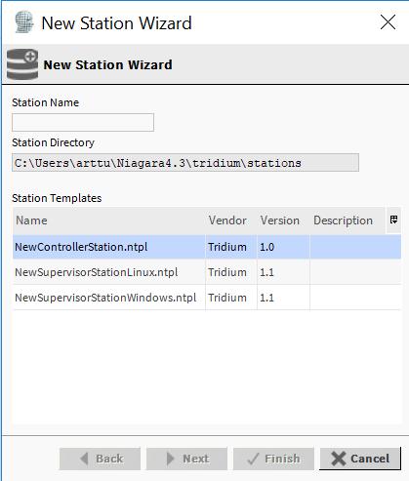409x481 pixels.
Task: Click the Station Name label
Action: point(46,102)
